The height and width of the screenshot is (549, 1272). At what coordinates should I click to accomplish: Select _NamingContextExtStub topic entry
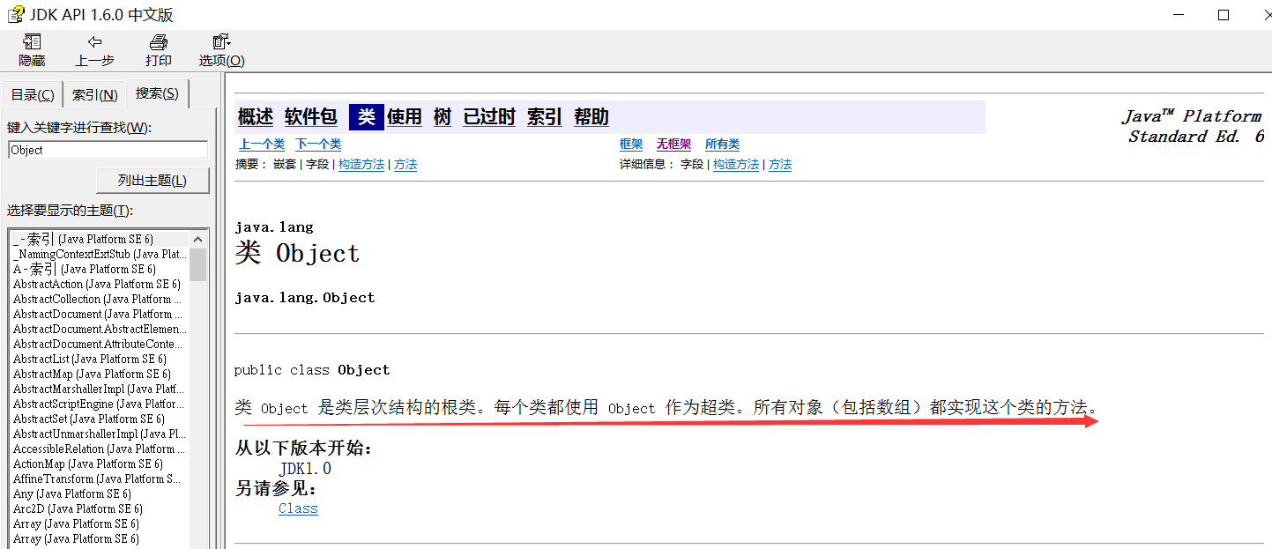(x=99, y=254)
